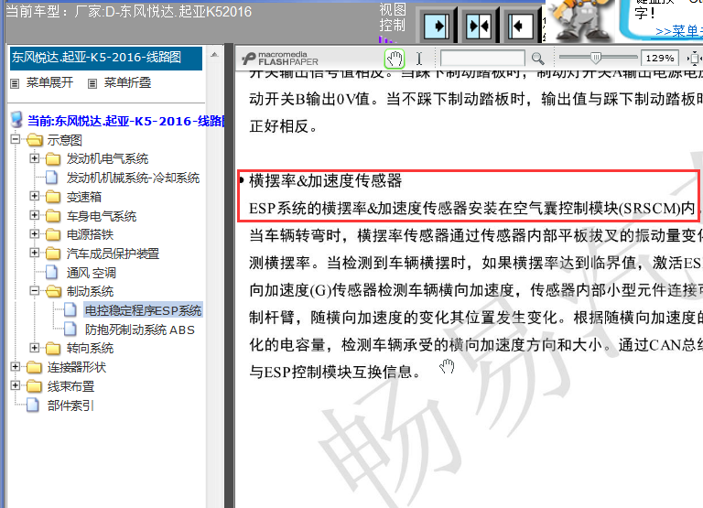Click the 转向系统 folder icon
The height and width of the screenshot is (508, 703).
tap(53, 348)
